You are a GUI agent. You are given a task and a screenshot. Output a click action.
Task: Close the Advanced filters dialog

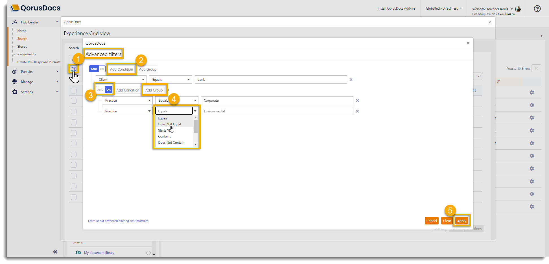[x=468, y=43]
